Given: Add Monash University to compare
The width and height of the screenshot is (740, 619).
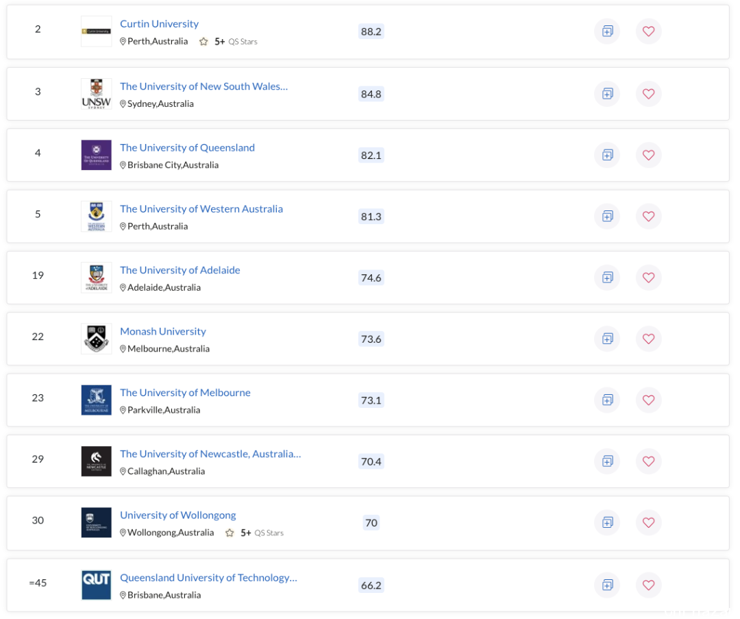Looking at the screenshot, I should click(x=607, y=339).
